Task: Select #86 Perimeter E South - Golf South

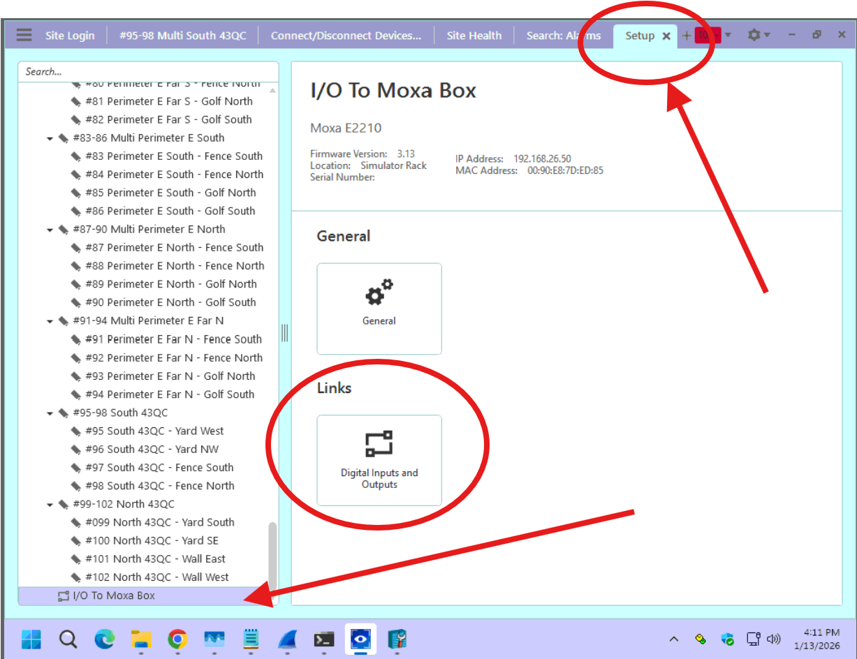Action: tap(170, 211)
